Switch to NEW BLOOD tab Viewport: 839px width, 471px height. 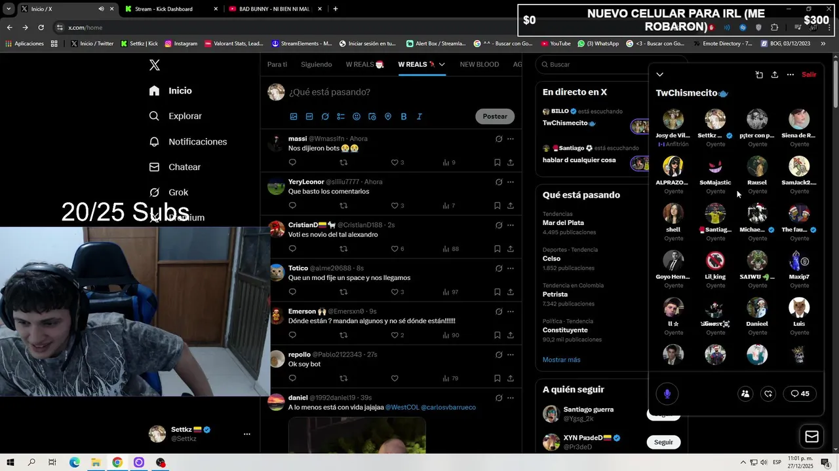click(x=479, y=65)
